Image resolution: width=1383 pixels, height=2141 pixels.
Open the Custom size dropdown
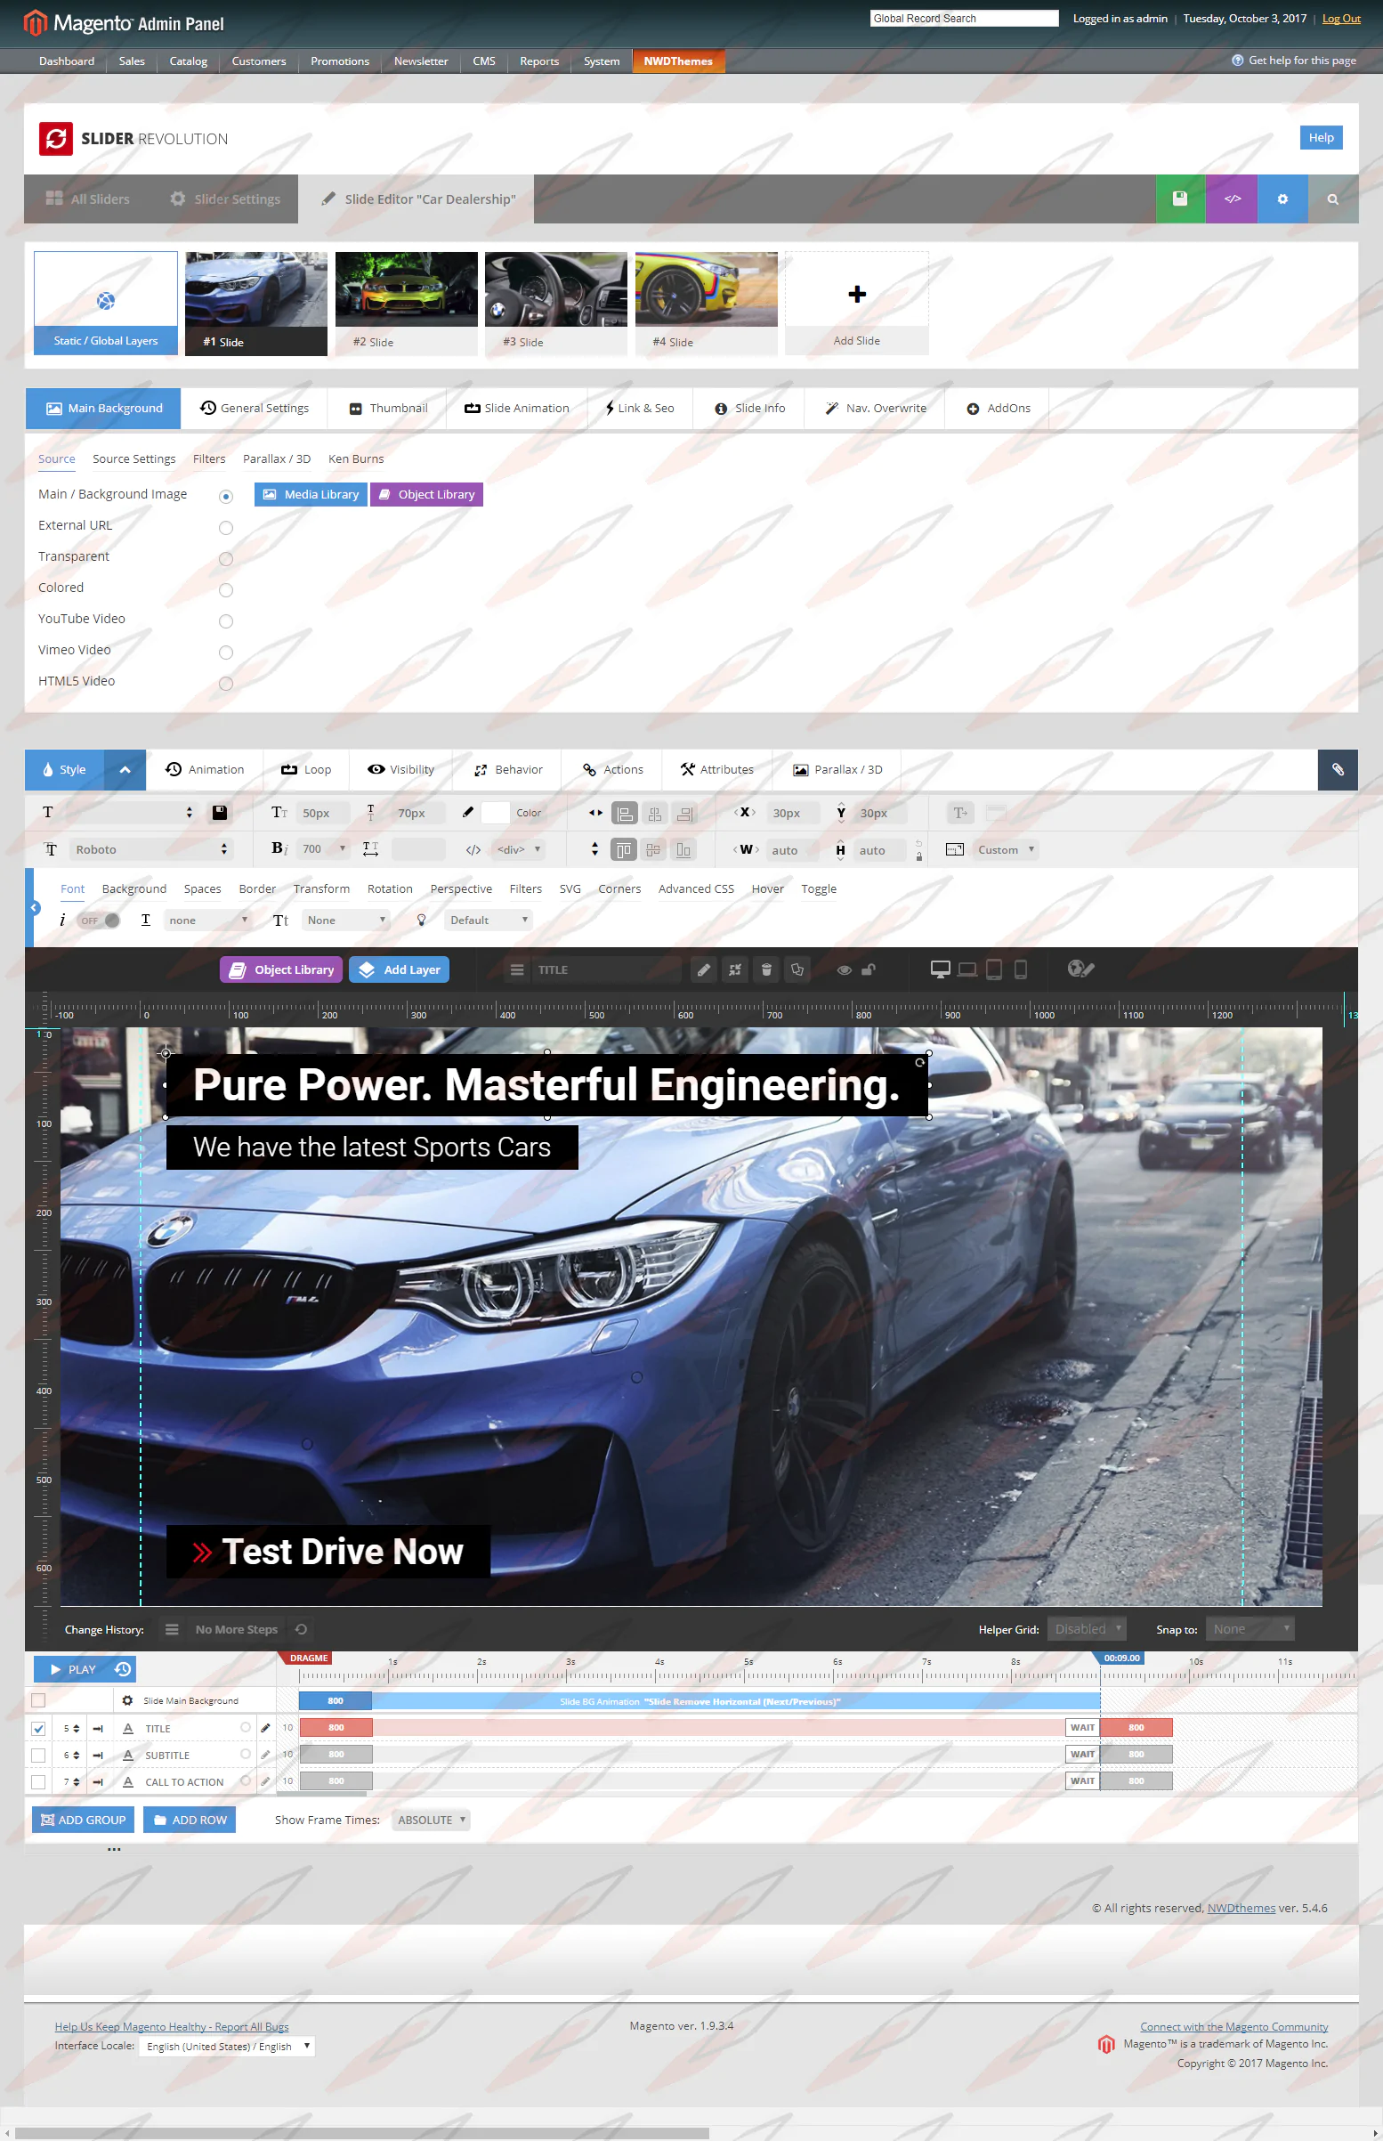[x=1005, y=849]
